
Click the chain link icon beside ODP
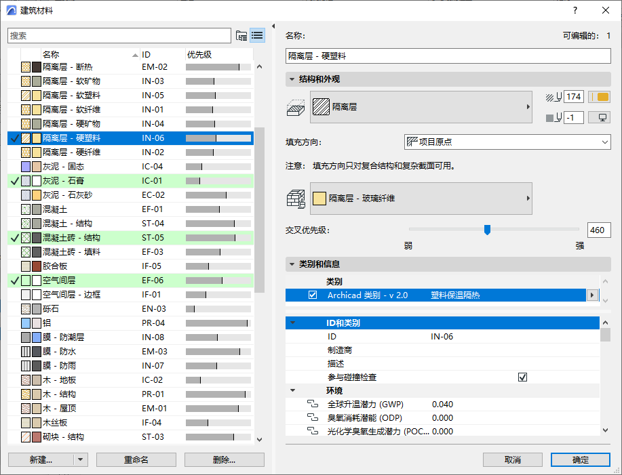pyautogui.click(x=313, y=417)
